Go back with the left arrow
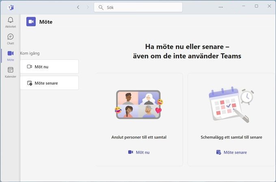Viewport: 276px width, 182px height. pyautogui.click(x=78, y=7)
